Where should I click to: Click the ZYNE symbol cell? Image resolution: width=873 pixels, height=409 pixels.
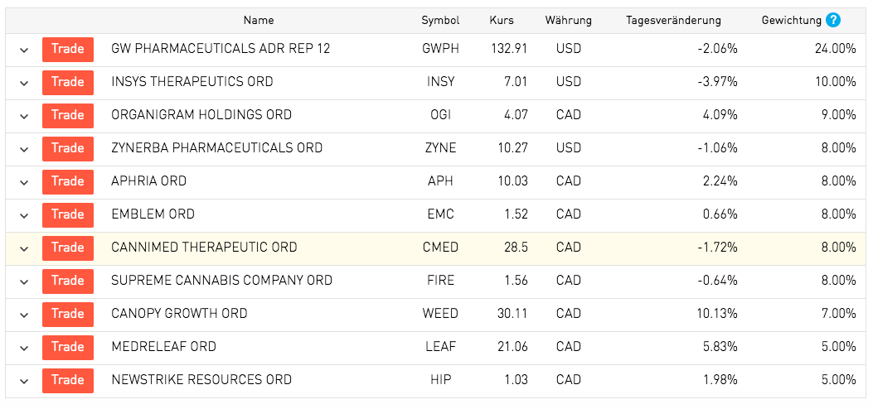(440, 148)
